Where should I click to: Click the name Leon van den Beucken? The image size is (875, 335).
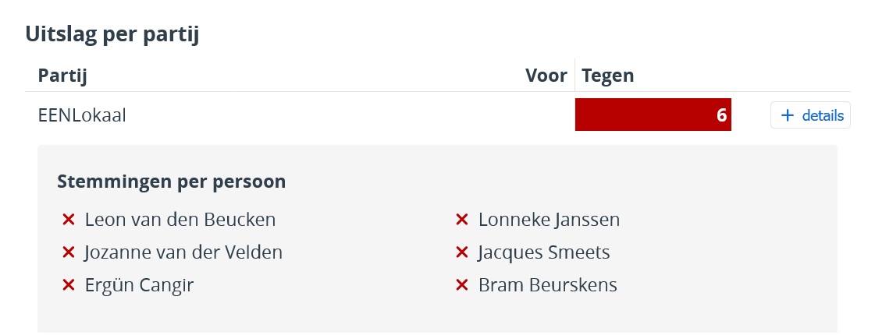(180, 220)
